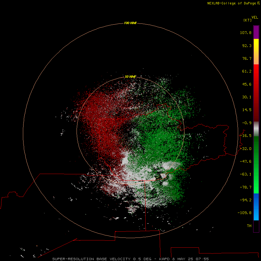The width and height of the screenshot is (261, 261).
Task: Click the 14.5 value on velocity scale
Action: pyautogui.click(x=247, y=110)
